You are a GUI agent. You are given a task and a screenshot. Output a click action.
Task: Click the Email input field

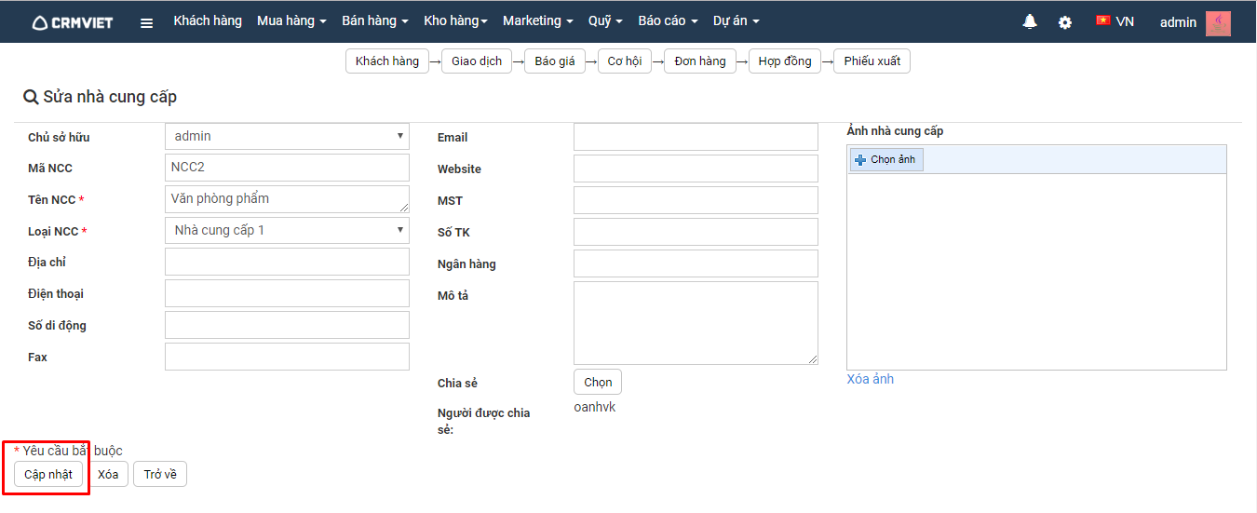click(x=696, y=137)
